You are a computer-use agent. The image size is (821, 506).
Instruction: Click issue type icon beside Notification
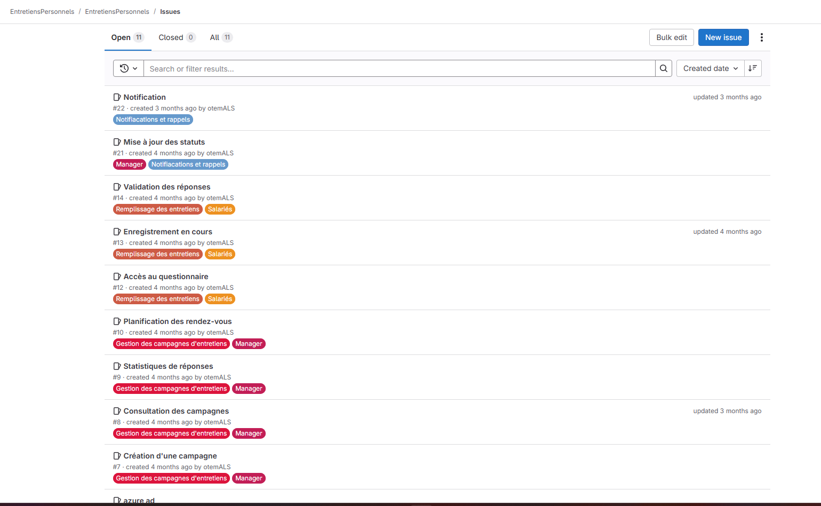point(117,97)
